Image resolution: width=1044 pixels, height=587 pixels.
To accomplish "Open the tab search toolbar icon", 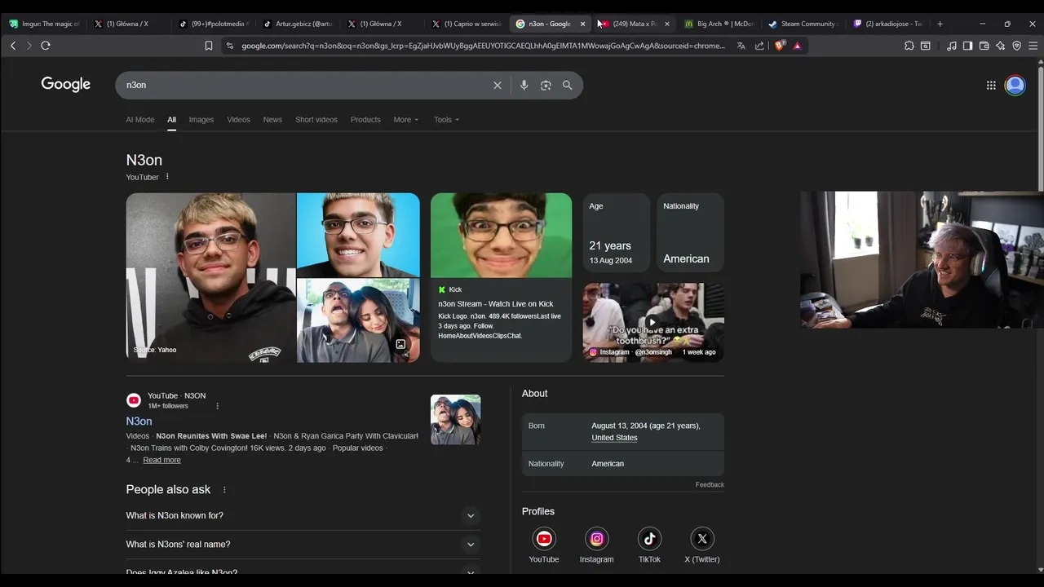I will click(926, 46).
